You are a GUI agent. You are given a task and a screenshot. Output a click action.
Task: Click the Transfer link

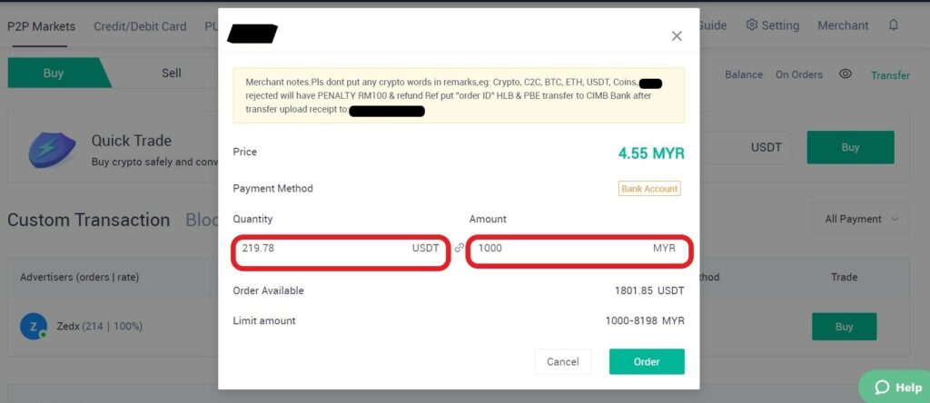pos(890,75)
